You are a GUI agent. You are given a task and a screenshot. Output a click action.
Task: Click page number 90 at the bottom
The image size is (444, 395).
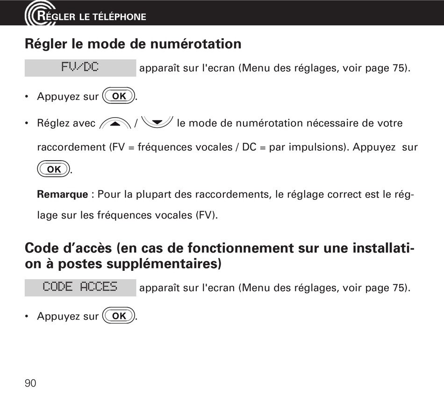coord(30,383)
